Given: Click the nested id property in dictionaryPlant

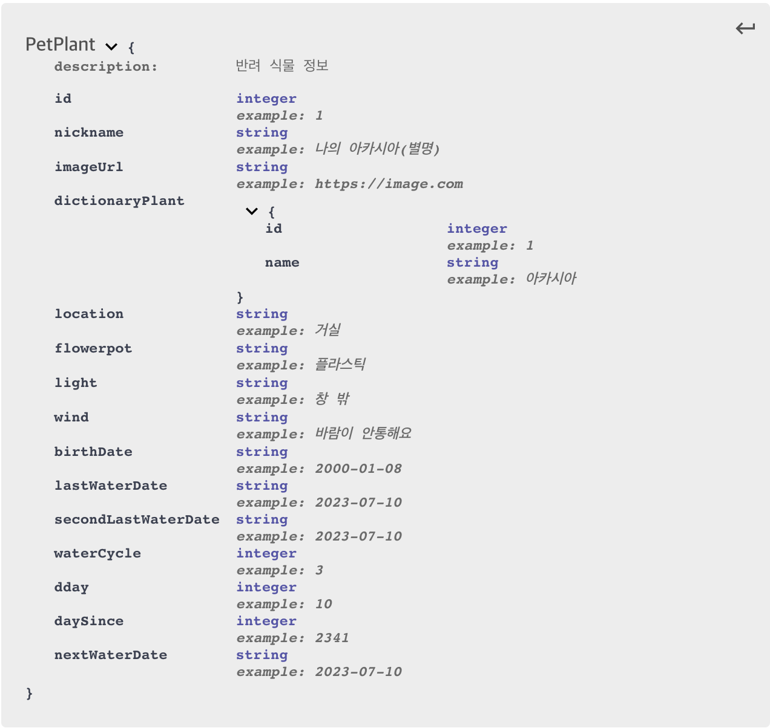Looking at the screenshot, I should (x=274, y=229).
